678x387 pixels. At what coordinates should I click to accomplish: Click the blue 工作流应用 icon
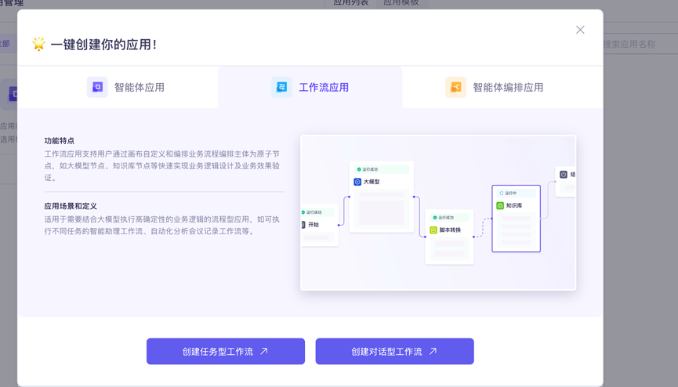coord(281,87)
